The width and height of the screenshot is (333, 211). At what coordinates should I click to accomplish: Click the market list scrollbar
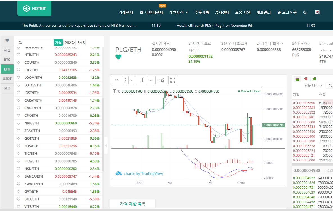click(103, 135)
